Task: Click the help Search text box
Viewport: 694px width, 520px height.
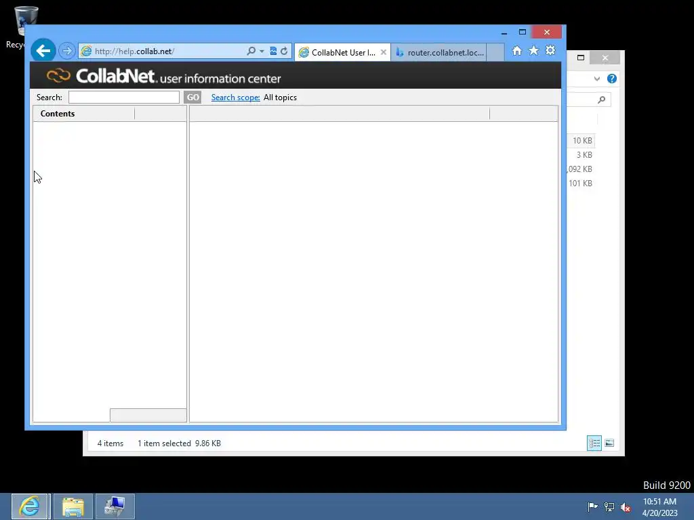Action: point(124,97)
